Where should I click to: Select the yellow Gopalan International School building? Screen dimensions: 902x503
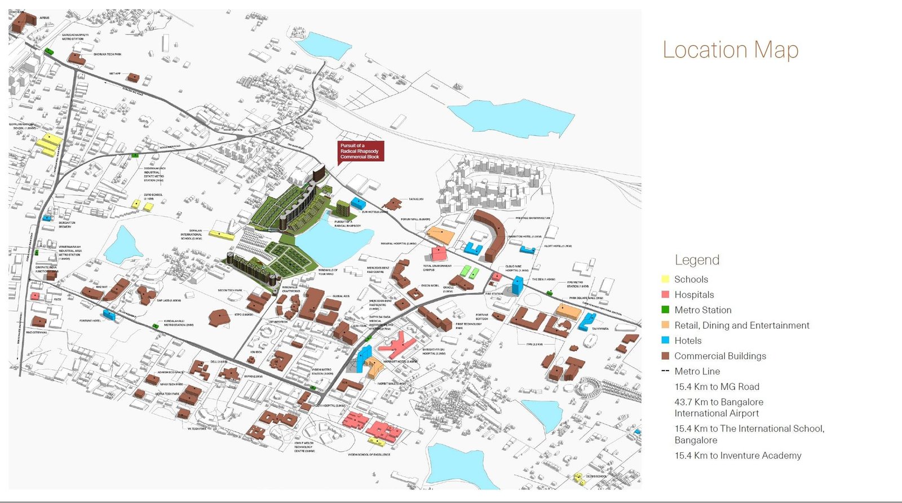pyautogui.click(x=221, y=235)
